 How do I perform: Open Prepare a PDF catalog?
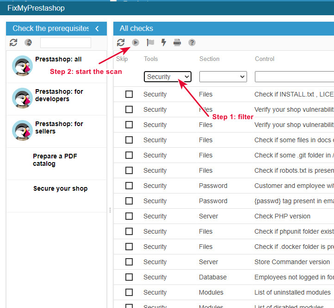(55, 160)
